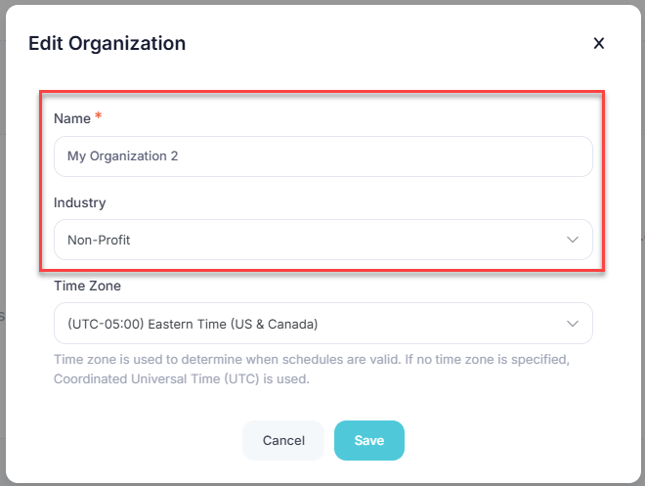This screenshot has width=645, height=486.
Task: Close the Edit Organization dialog
Action: (x=599, y=43)
